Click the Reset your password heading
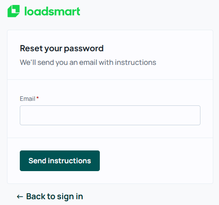This screenshot has width=219, height=205. (x=61, y=48)
